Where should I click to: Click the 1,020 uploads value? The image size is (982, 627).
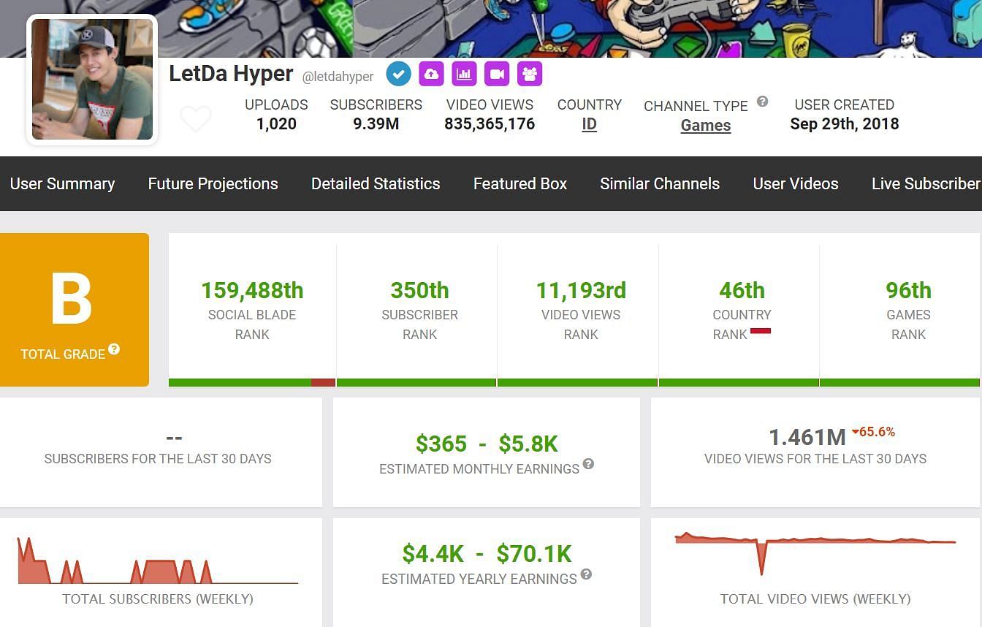276,123
